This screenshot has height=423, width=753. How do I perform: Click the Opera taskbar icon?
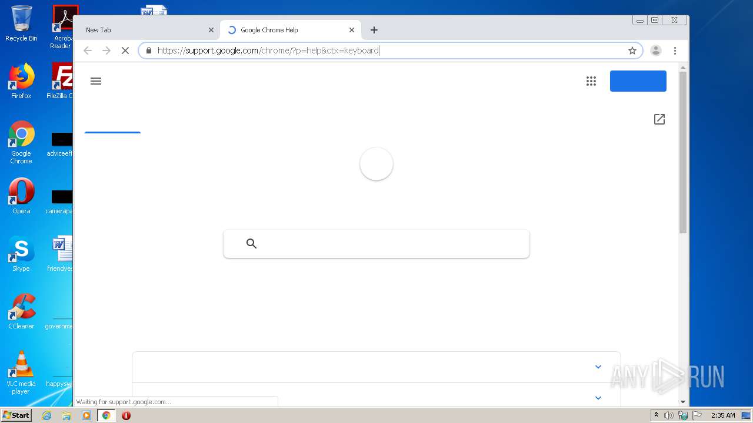pos(126,415)
